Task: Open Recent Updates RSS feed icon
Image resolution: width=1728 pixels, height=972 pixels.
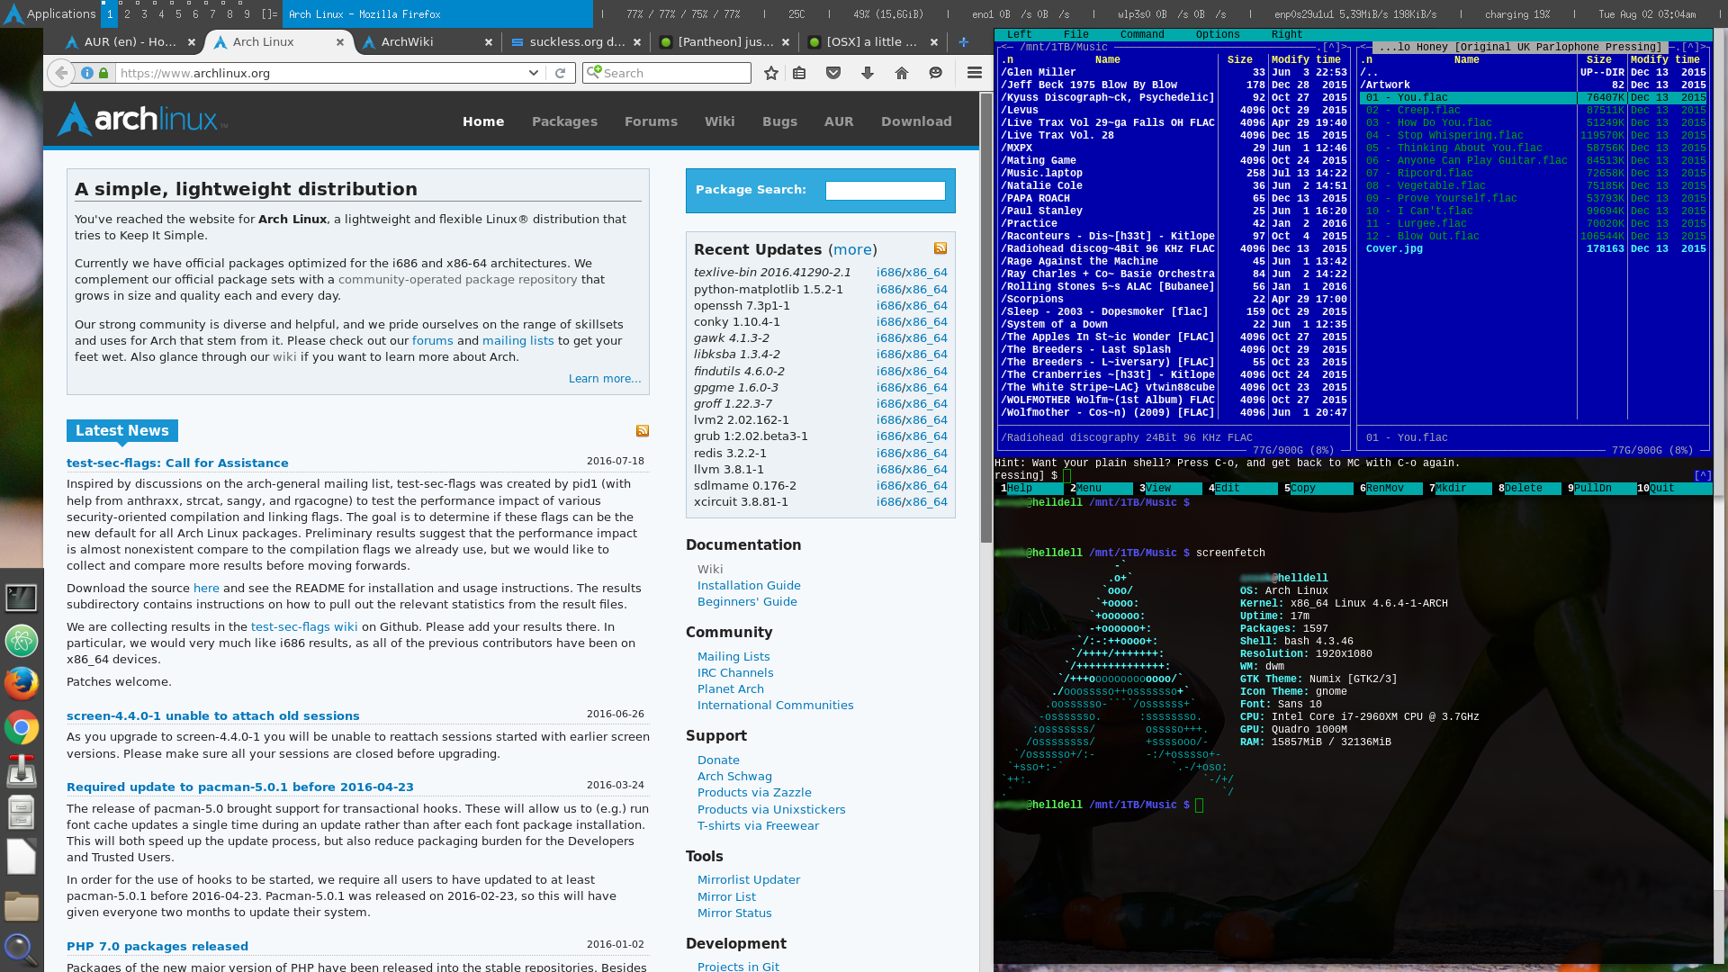Action: (x=940, y=248)
